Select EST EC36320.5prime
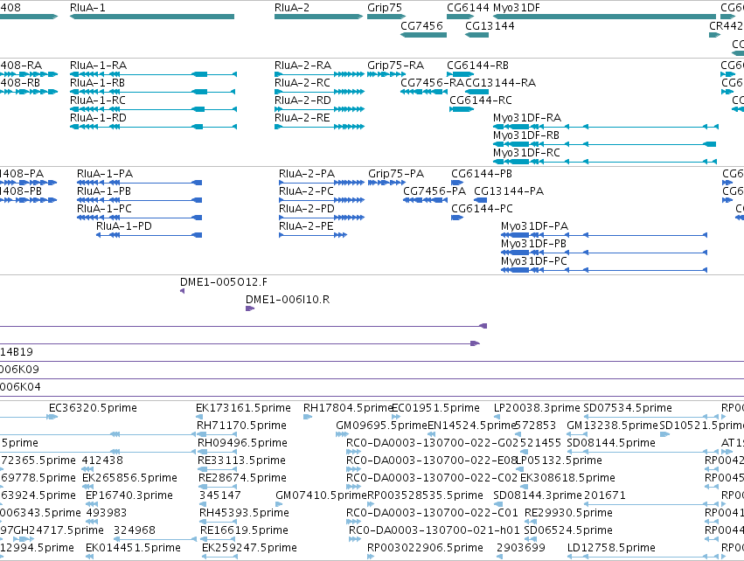The image size is (744, 561). 93,408
